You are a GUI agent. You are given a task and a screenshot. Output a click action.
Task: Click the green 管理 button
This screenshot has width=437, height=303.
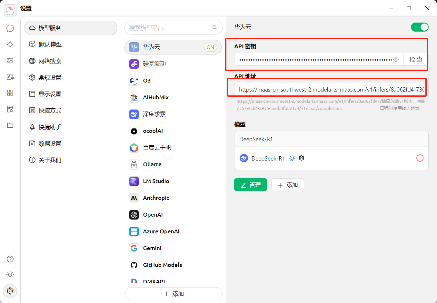[x=251, y=185]
